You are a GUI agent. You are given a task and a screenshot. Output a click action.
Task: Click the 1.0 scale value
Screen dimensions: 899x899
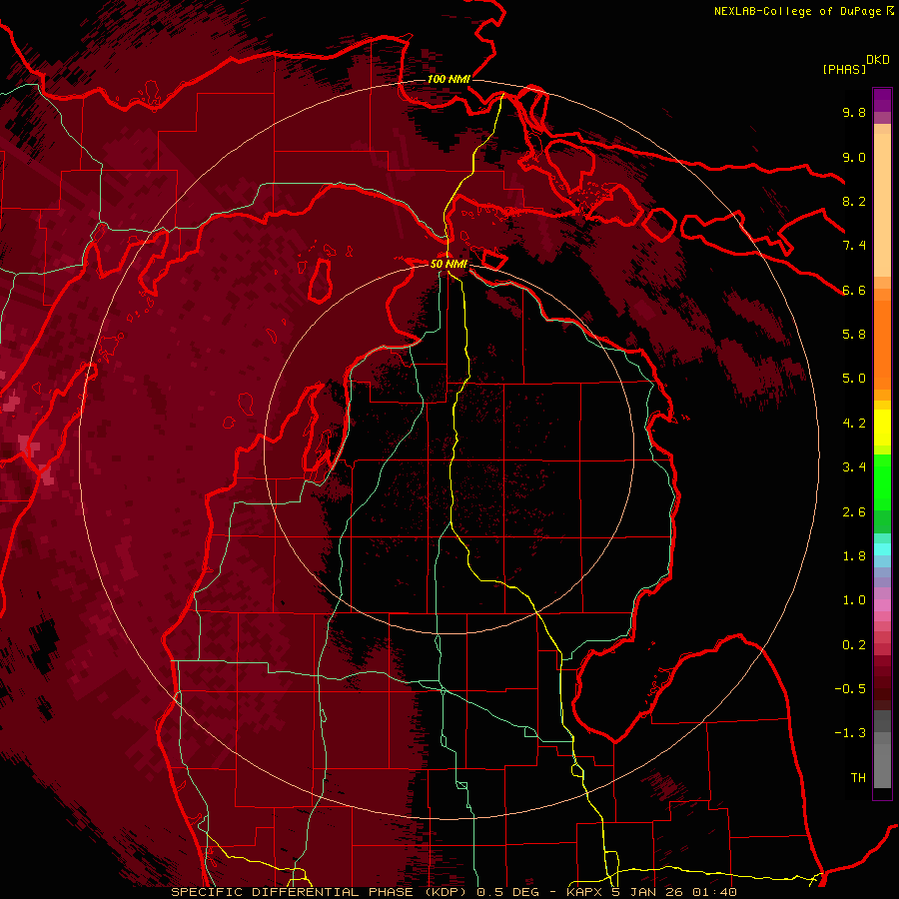click(x=854, y=600)
